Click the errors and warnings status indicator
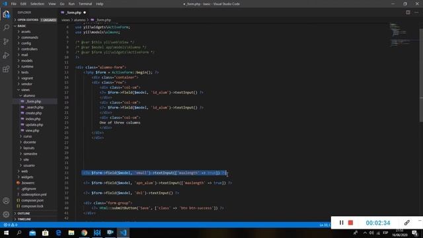423x238 pixels. (11, 225)
